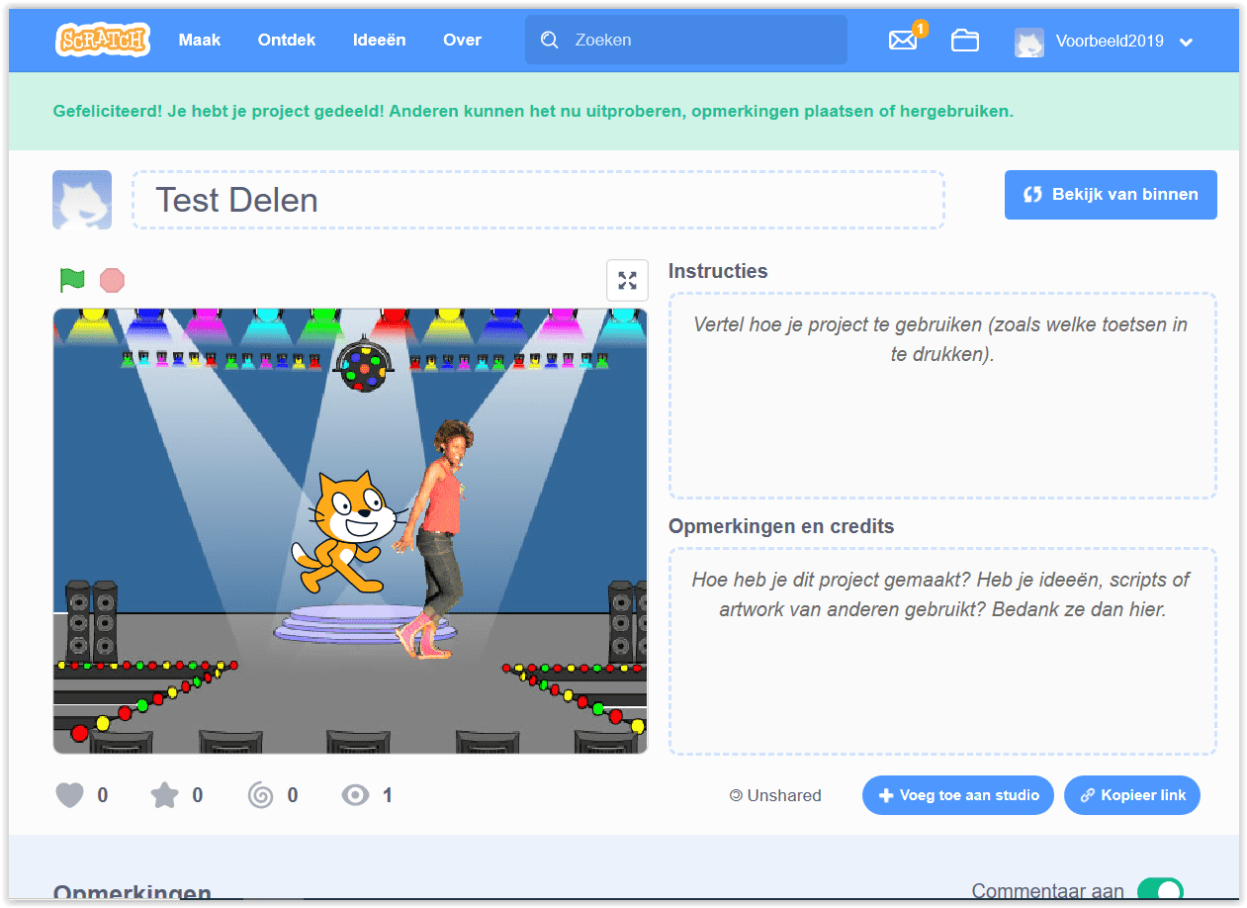Open the messages envelope icon

(x=903, y=41)
